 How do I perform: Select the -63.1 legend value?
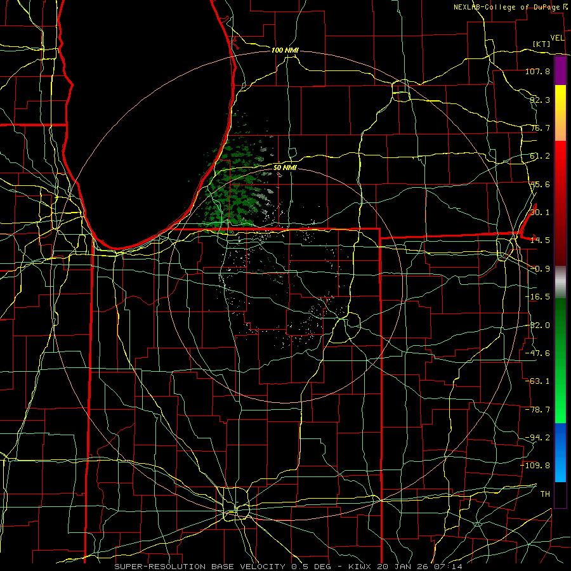tap(537, 381)
